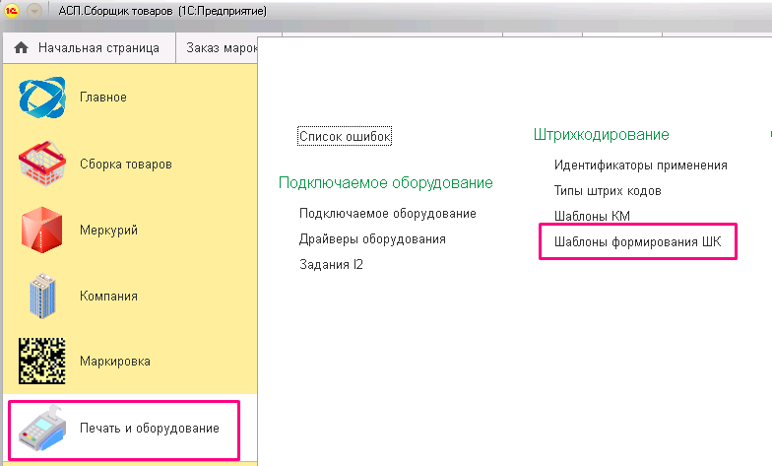Click the 1C logo in the title bar
The height and width of the screenshot is (466, 772).
click(x=12, y=10)
